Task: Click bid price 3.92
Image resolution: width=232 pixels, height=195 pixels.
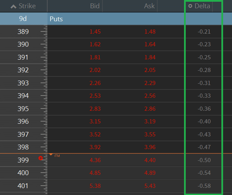Action: pyautogui.click(x=95, y=147)
